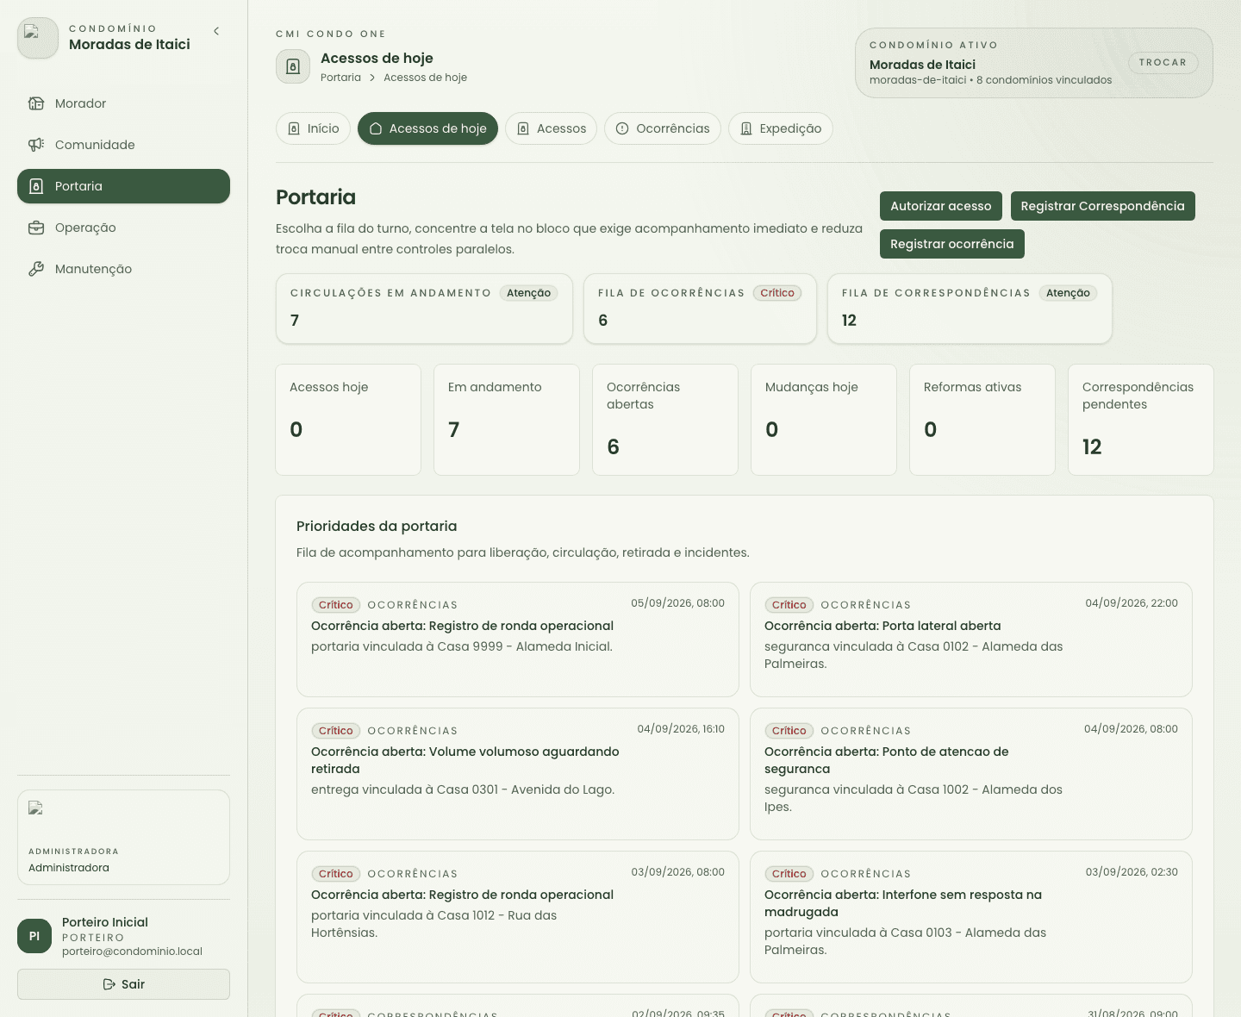The image size is (1241, 1017).
Task: Open the Casa 1012 ronda operacional occurrence
Action: pyautogui.click(x=518, y=917)
